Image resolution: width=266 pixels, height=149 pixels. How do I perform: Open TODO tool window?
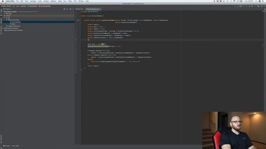click(x=16, y=146)
